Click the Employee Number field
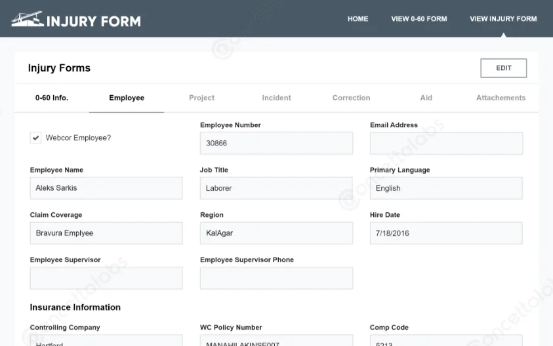 276,143
